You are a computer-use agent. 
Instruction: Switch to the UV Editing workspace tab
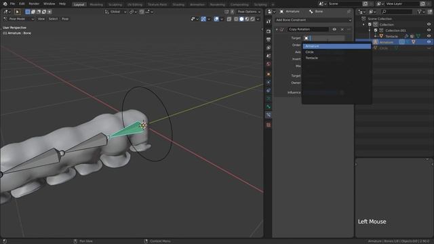pyautogui.click(x=135, y=5)
